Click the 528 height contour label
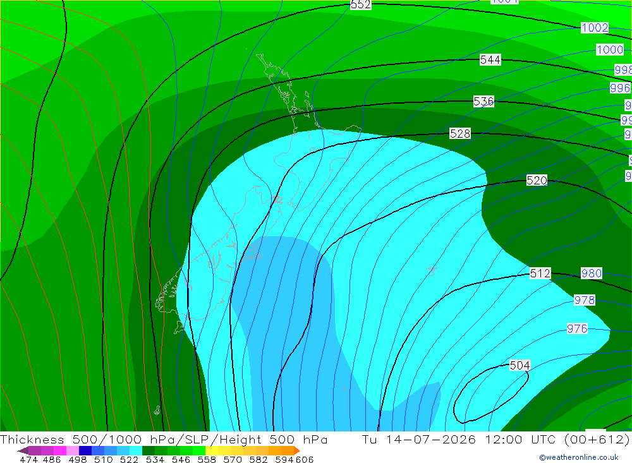 pyautogui.click(x=460, y=133)
